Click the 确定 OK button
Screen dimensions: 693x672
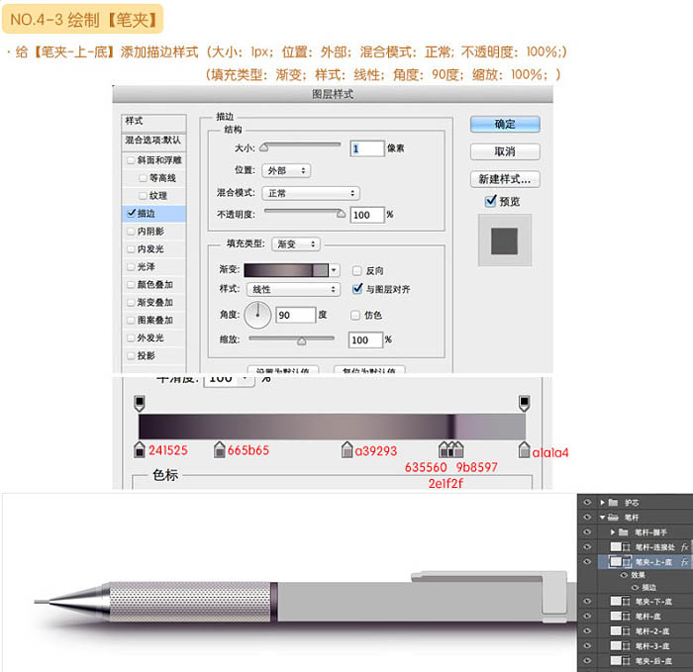pos(505,124)
